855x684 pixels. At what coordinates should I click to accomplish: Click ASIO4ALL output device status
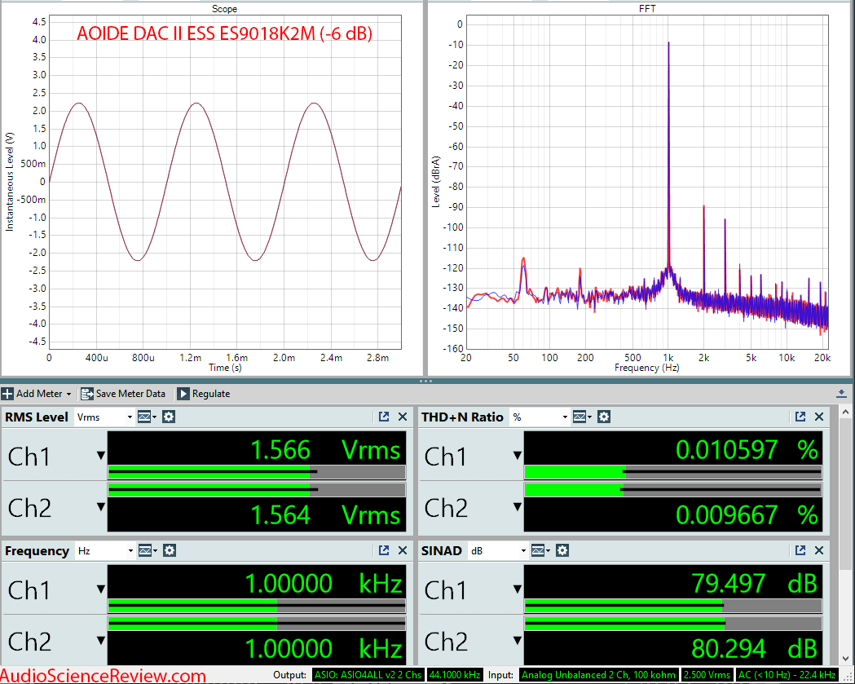point(368,675)
